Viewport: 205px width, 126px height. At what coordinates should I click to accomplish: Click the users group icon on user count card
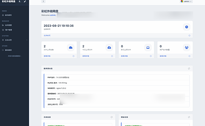click(187, 47)
